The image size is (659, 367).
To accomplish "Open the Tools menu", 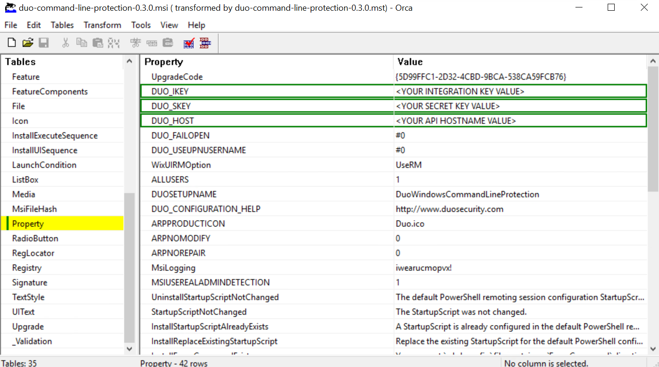I will click(141, 25).
